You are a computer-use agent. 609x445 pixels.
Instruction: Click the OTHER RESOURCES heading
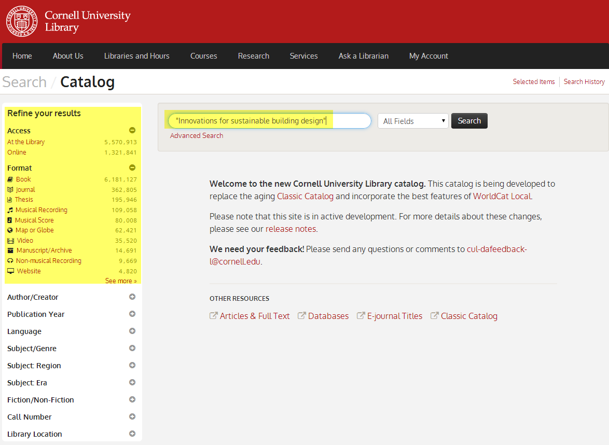coord(239,298)
